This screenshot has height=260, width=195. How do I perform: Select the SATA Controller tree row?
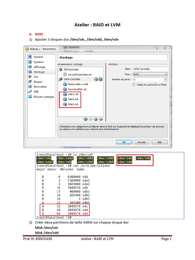80,79
